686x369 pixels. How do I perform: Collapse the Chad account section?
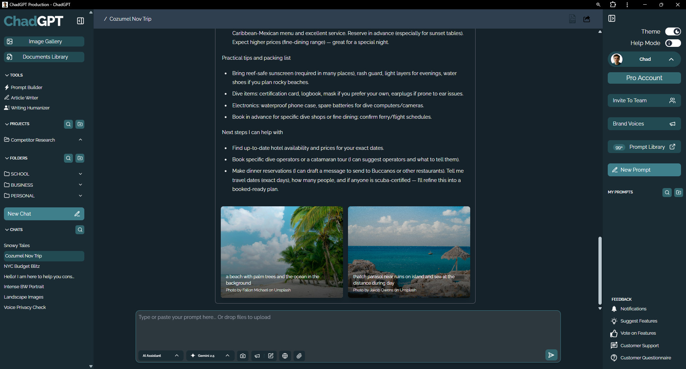[x=671, y=59]
